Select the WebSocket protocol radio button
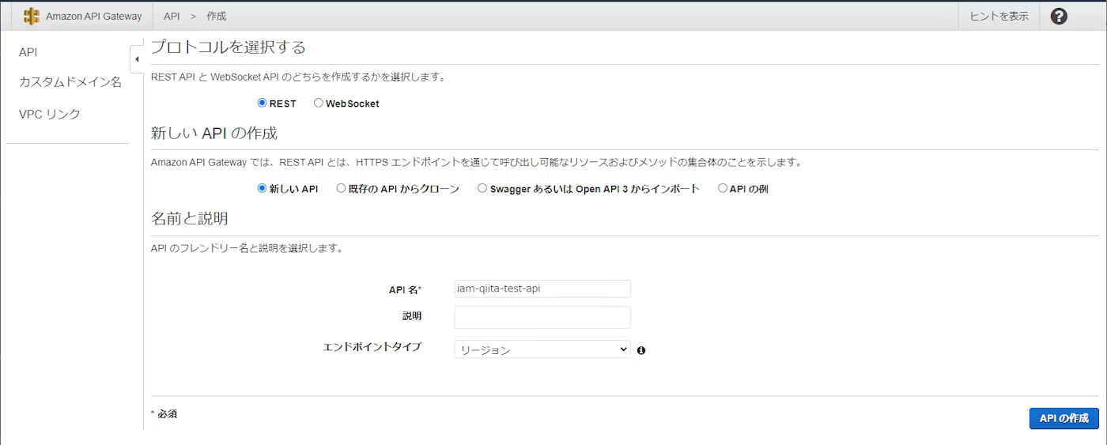Image resolution: width=1107 pixels, height=445 pixels. pyautogui.click(x=319, y=103)
